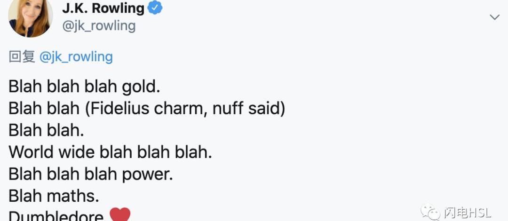Screen dimensions: 508x221
Task: Click the short "Blah blah." line
Action: pyautogui.click(x=47, y=131)
